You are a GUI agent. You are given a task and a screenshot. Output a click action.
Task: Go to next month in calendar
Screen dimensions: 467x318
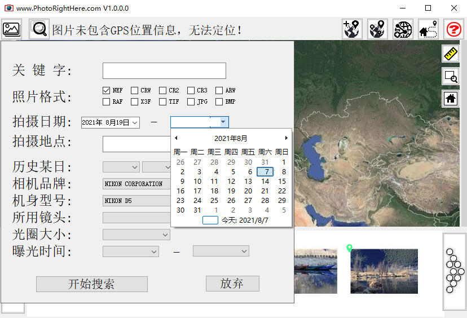[x=286, y=138]
